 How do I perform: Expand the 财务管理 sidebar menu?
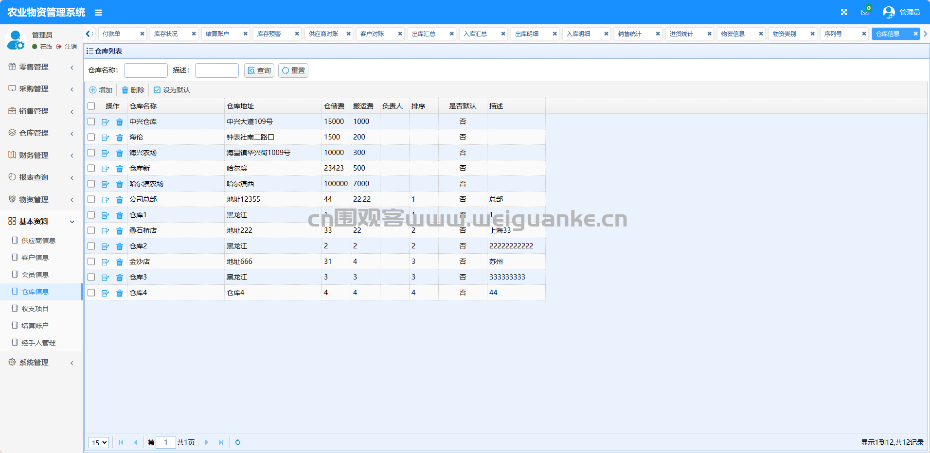[x=41, y=156]
